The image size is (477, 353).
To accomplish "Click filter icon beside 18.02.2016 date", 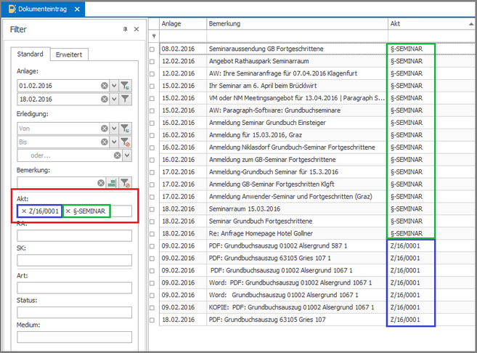I will pyautogui.click(x=126, y=100).
